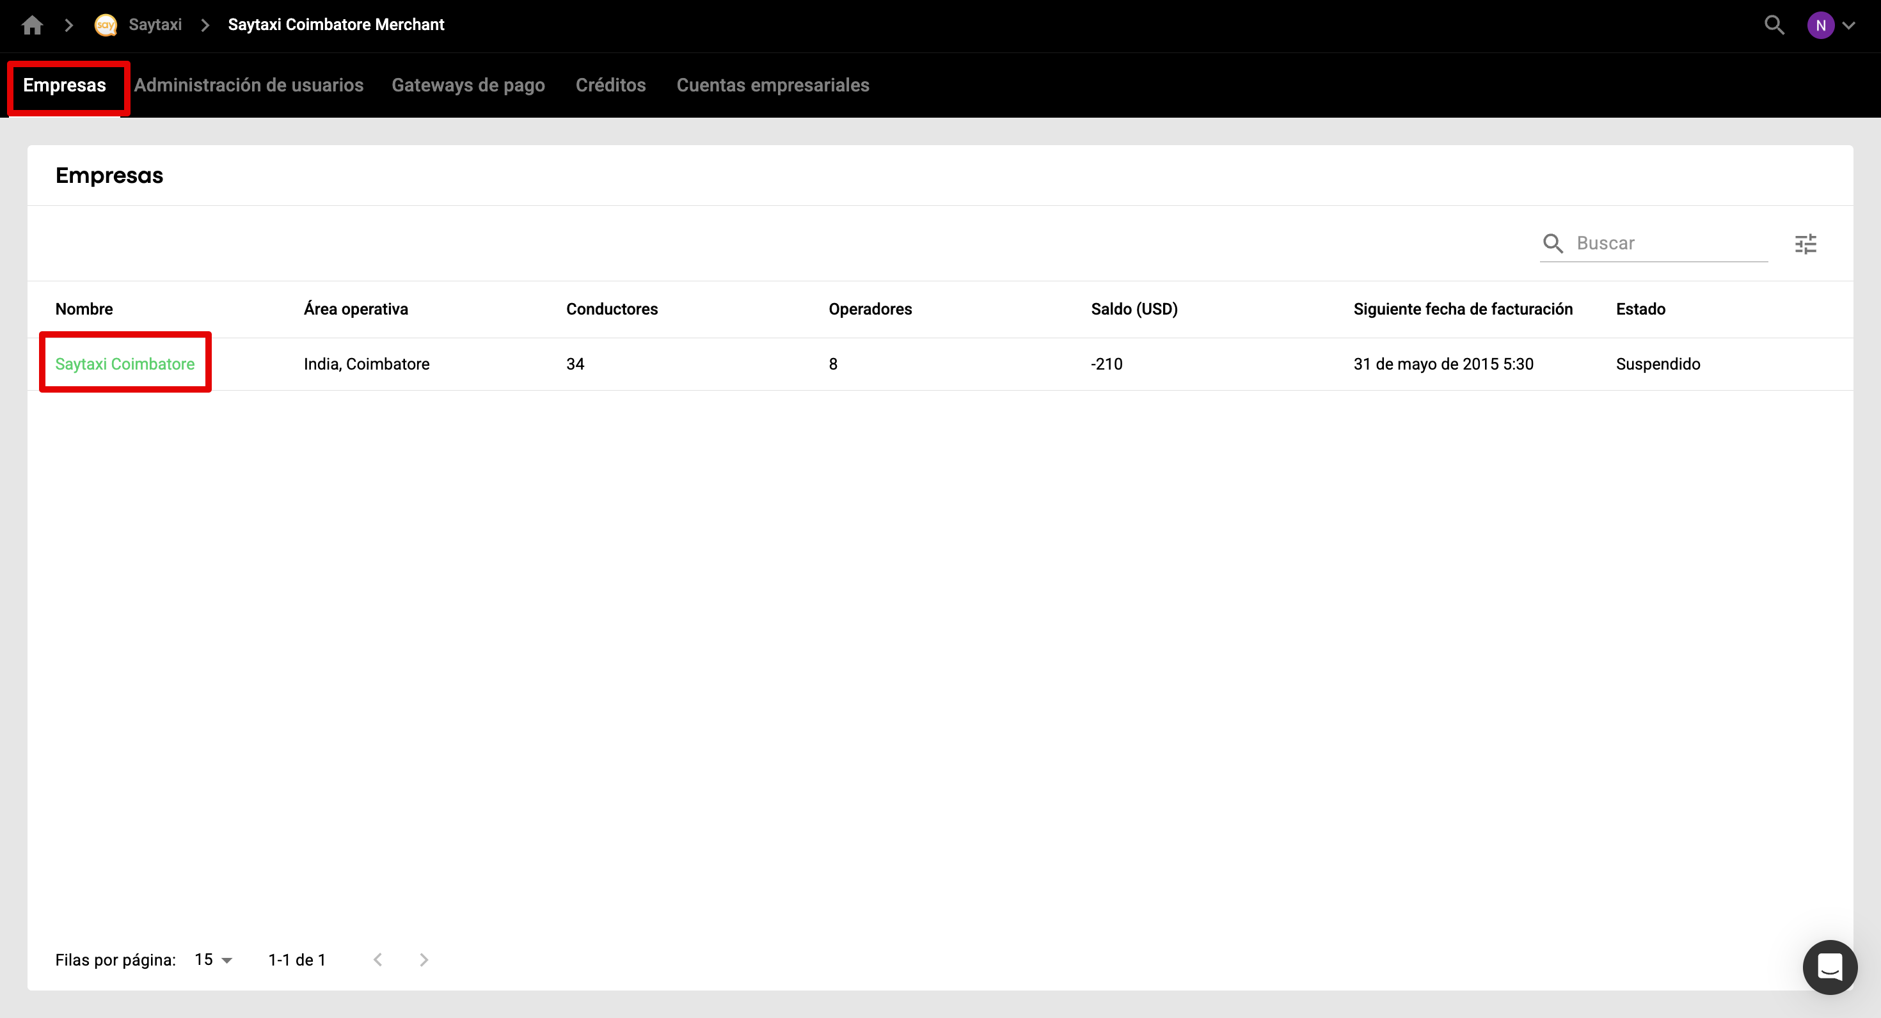
Task: Click the home icon in breadcrumb
Action: pos(32,26)
